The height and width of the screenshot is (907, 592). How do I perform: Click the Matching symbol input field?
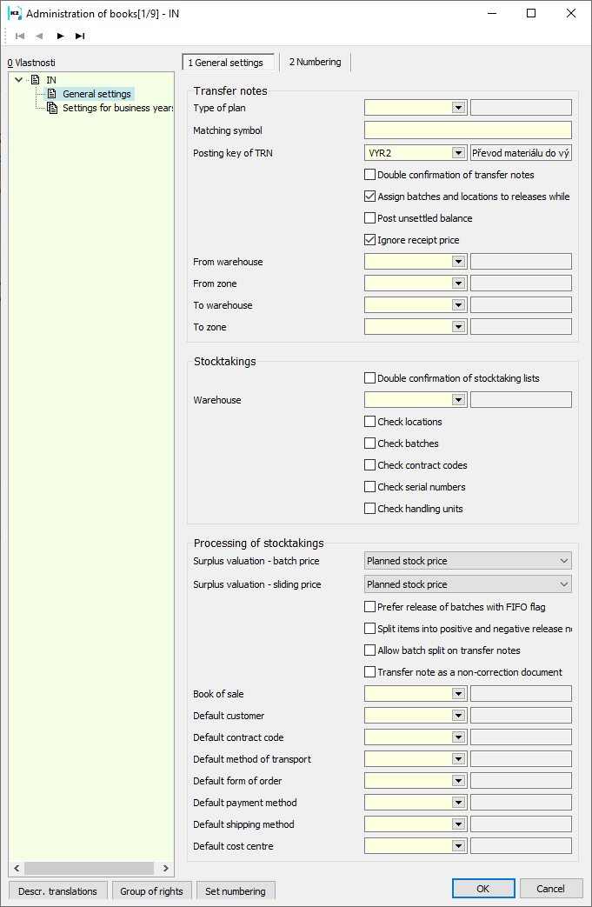click(468, 130)
